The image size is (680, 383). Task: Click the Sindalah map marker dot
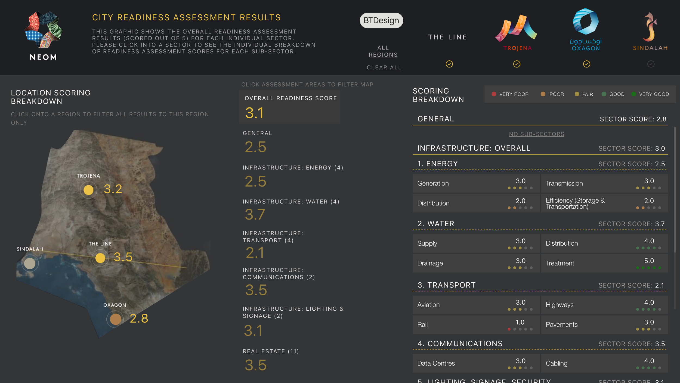coord(30,263)
